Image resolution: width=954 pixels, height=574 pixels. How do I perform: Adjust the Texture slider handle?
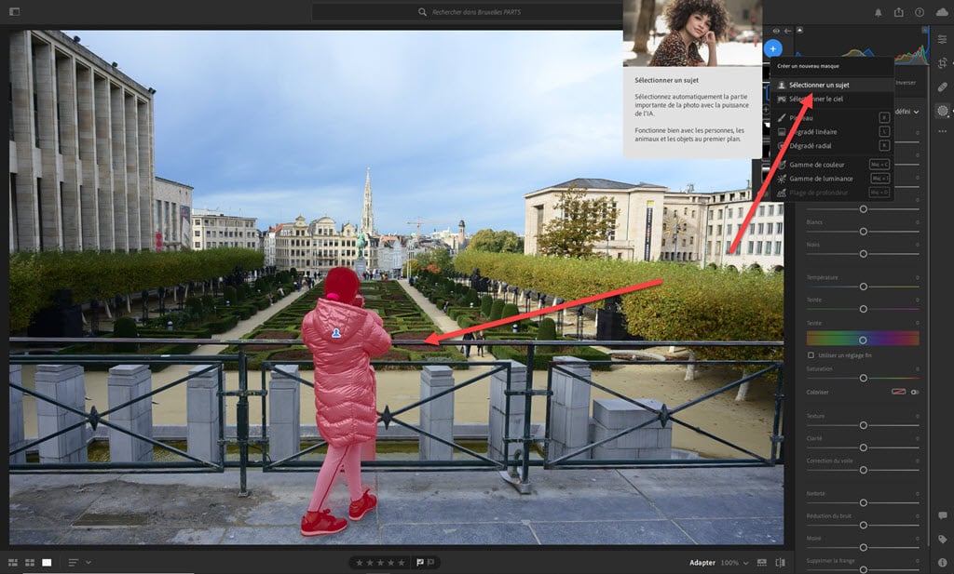tap(863, 425)
